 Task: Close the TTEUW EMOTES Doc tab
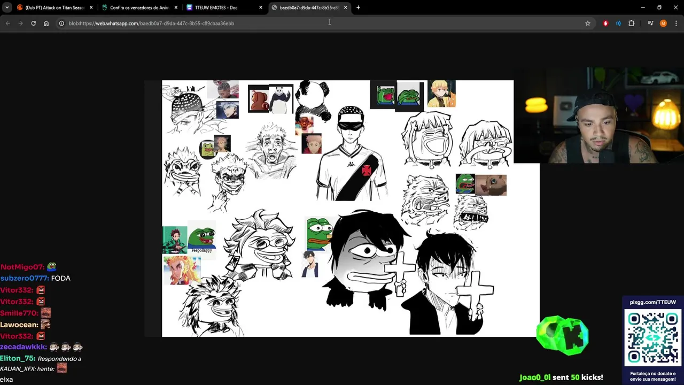coord(261,7)
